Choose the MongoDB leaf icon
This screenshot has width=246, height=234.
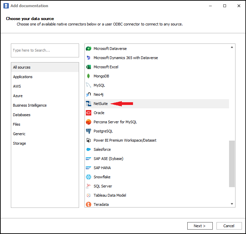(x=89, y=76)
